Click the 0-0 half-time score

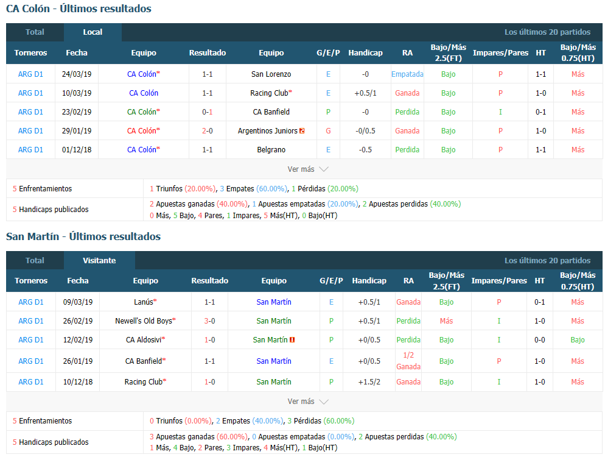540,340
